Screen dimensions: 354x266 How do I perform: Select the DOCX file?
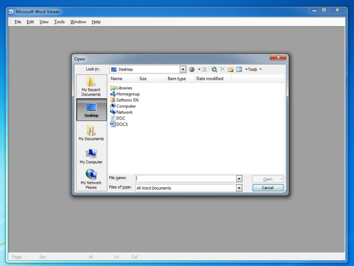point(119,124)
